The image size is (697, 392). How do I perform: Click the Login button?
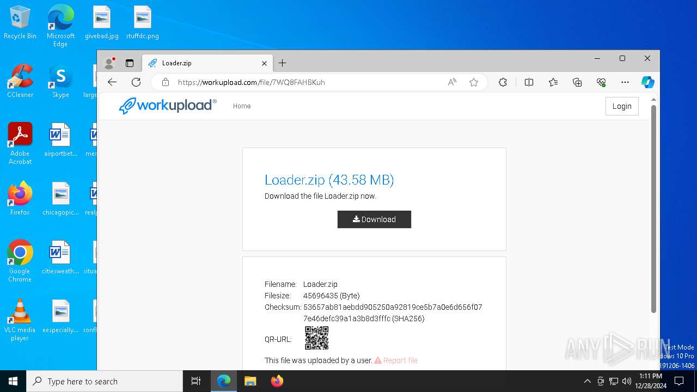coord(622,106)
